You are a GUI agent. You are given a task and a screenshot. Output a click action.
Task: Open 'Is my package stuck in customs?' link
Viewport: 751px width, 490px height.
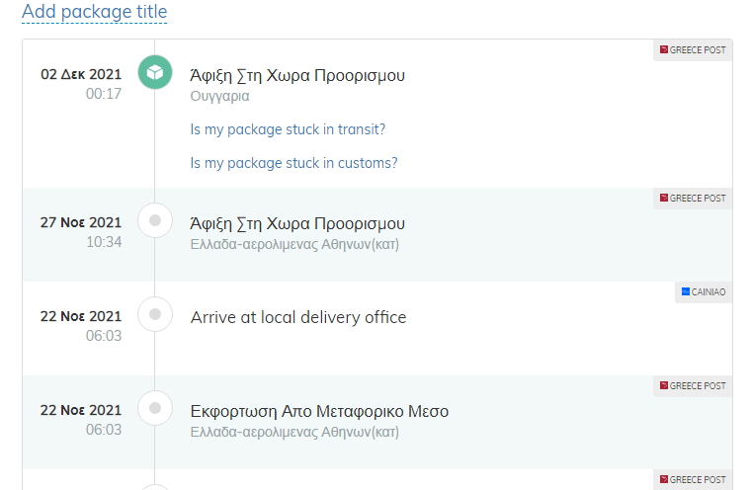coord(293,163)
